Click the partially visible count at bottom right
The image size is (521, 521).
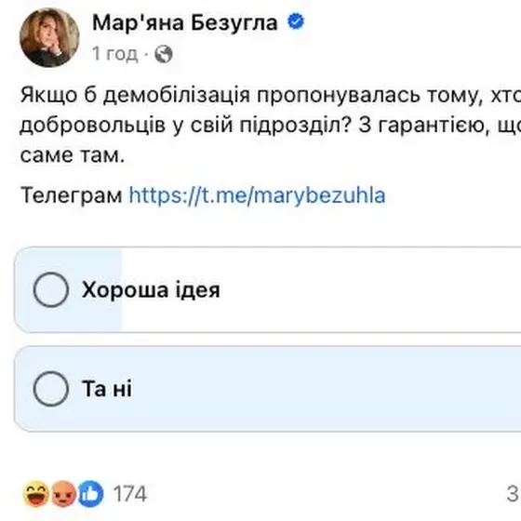pos(514,494)
